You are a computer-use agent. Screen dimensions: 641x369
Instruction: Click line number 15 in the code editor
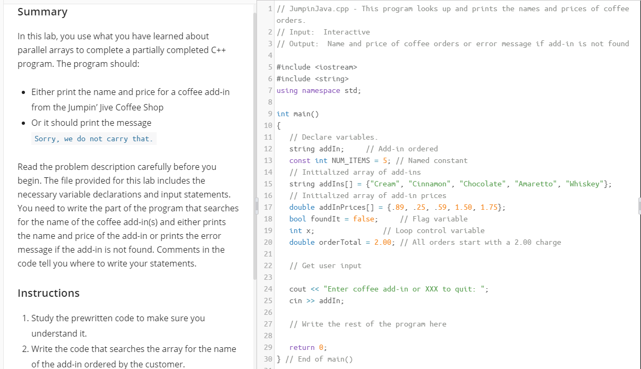pos(268,184)
